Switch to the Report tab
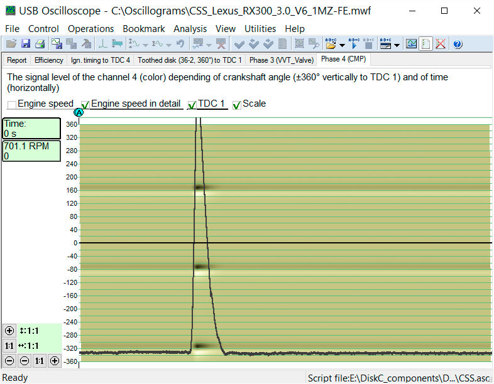The height and width of the screenshot is (384, 494). click(17, 60)
